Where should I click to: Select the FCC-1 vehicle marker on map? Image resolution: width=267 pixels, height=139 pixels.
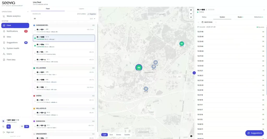click(x=154, y=67)
